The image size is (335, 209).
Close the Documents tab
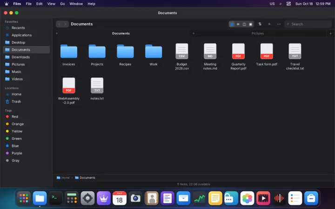pyautogui.click(x=57, y=33)
